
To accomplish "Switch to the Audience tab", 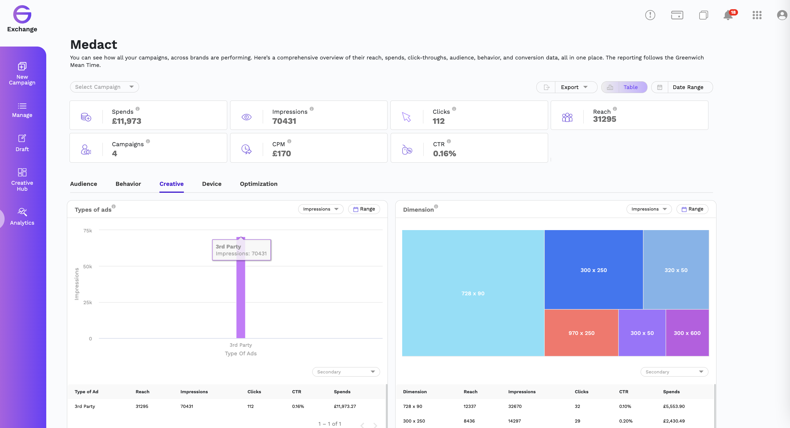I will 83,184.
